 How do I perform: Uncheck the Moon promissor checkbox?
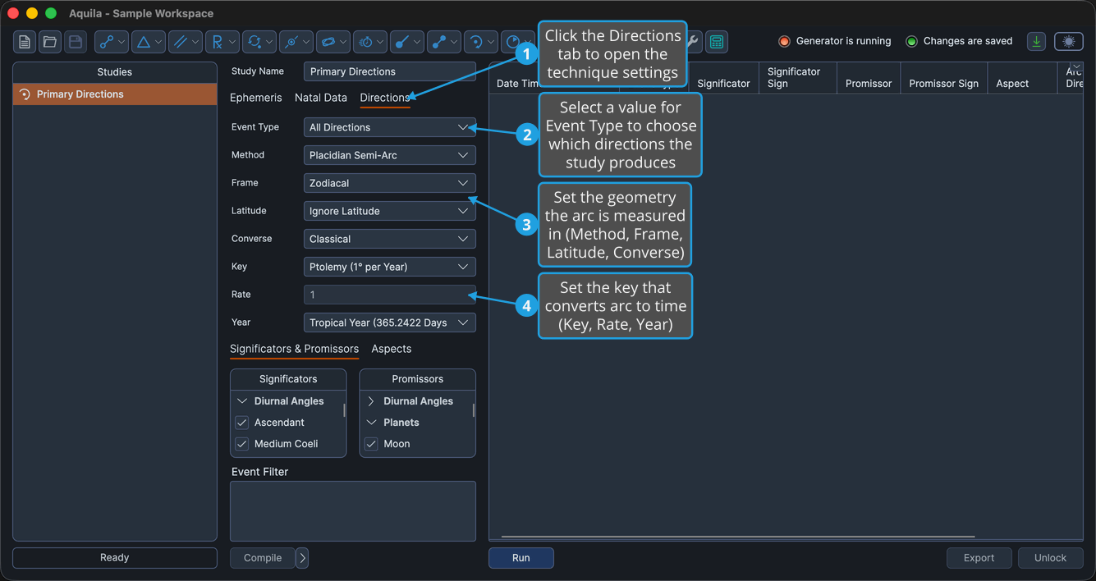coord(371,444)
